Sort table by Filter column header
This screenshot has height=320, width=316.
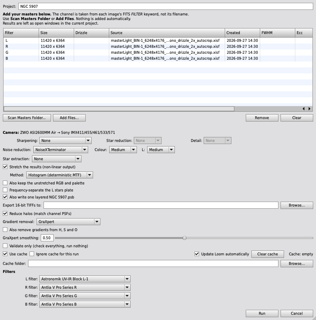click(21, 33)
